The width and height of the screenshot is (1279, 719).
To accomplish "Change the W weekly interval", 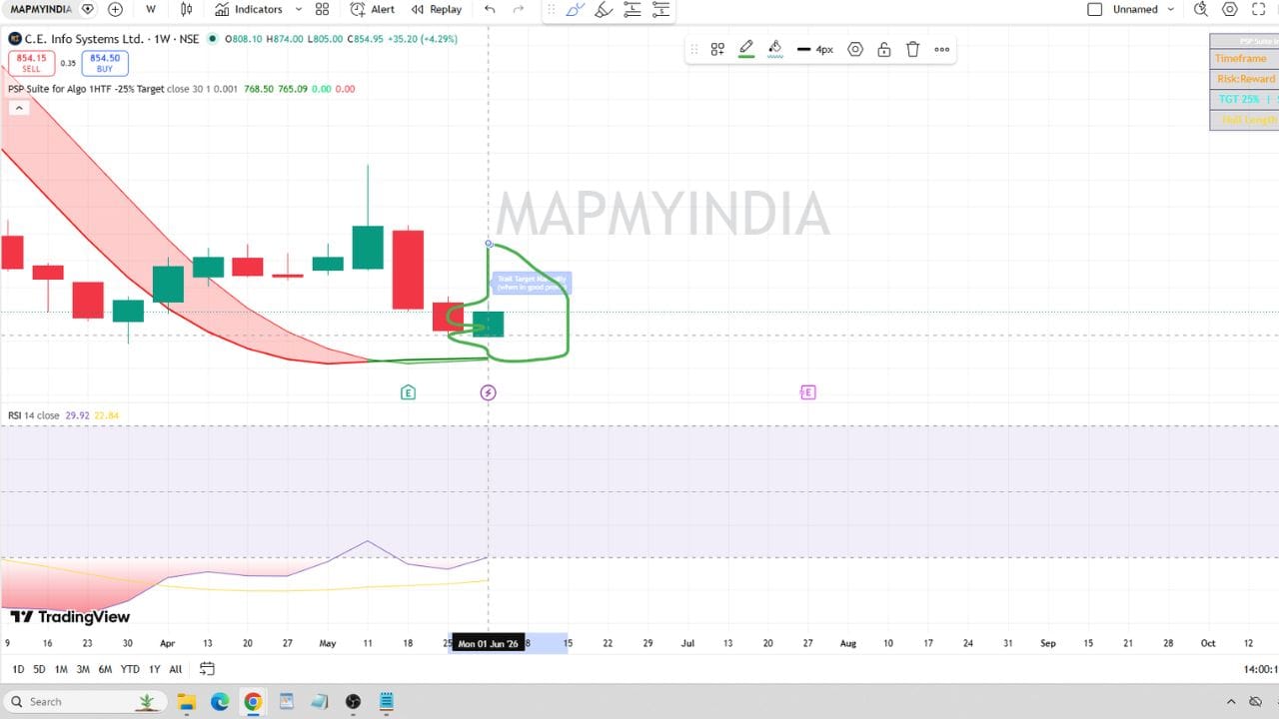I will 150,9.
